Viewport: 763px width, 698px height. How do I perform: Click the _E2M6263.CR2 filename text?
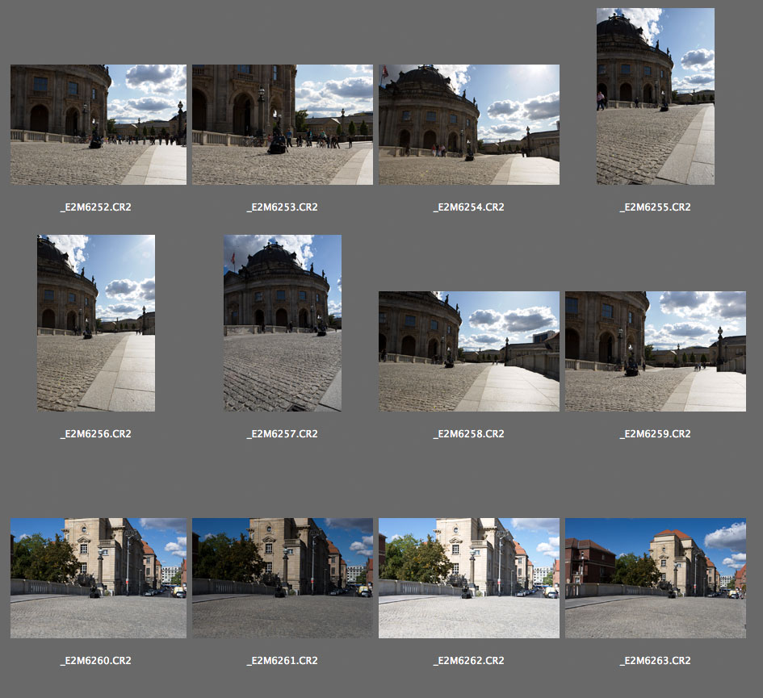click(x=656, y=661)
